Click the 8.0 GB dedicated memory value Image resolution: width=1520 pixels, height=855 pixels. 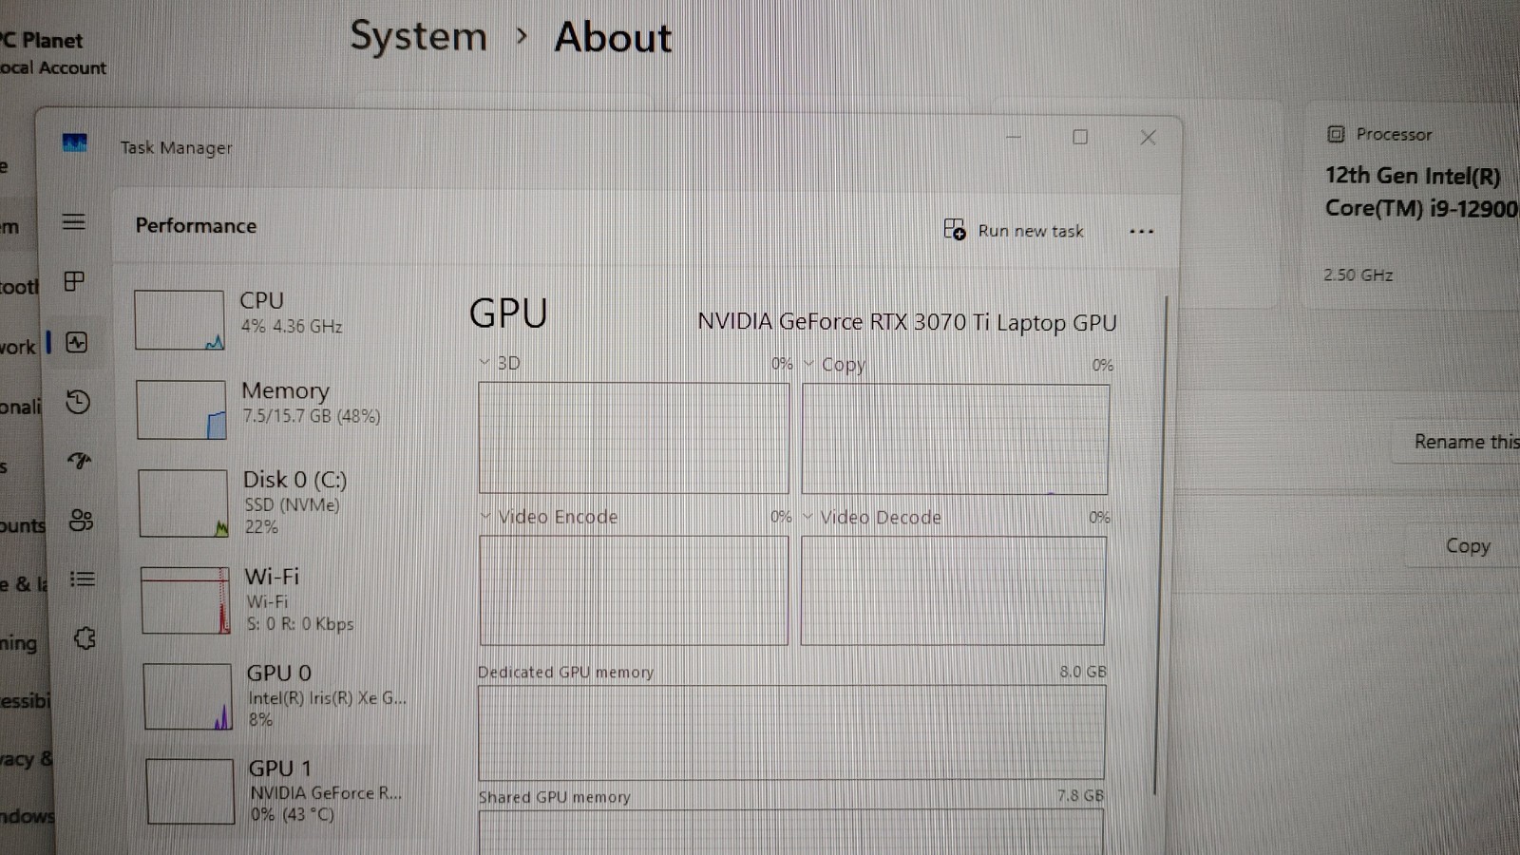(x=1083, y=671)
